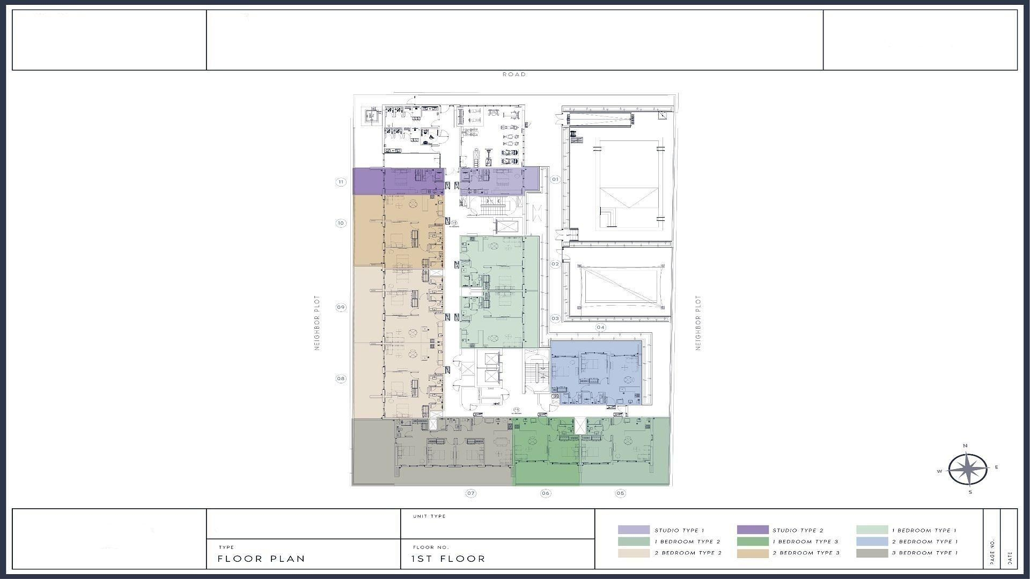Click the unit 04 circle label
1030x579 pixels.
pyautogui.click(x=600, y=327)
